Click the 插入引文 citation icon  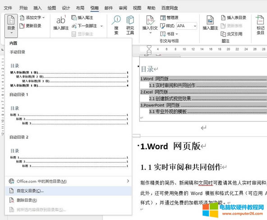150,24
